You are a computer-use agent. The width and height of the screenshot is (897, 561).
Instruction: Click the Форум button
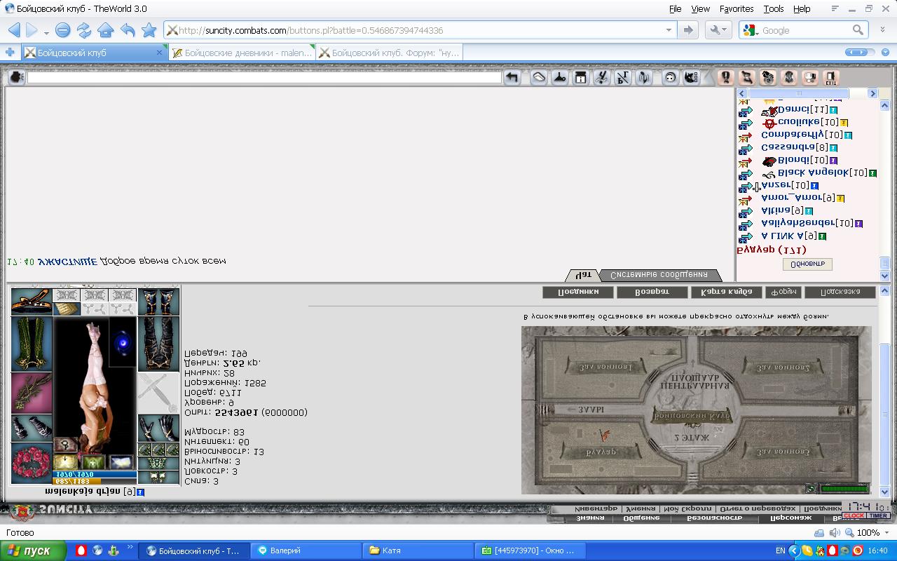(x=782, y=292)
